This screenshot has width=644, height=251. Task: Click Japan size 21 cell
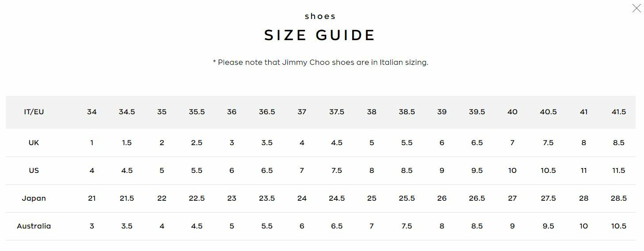(x=92, y=199)
